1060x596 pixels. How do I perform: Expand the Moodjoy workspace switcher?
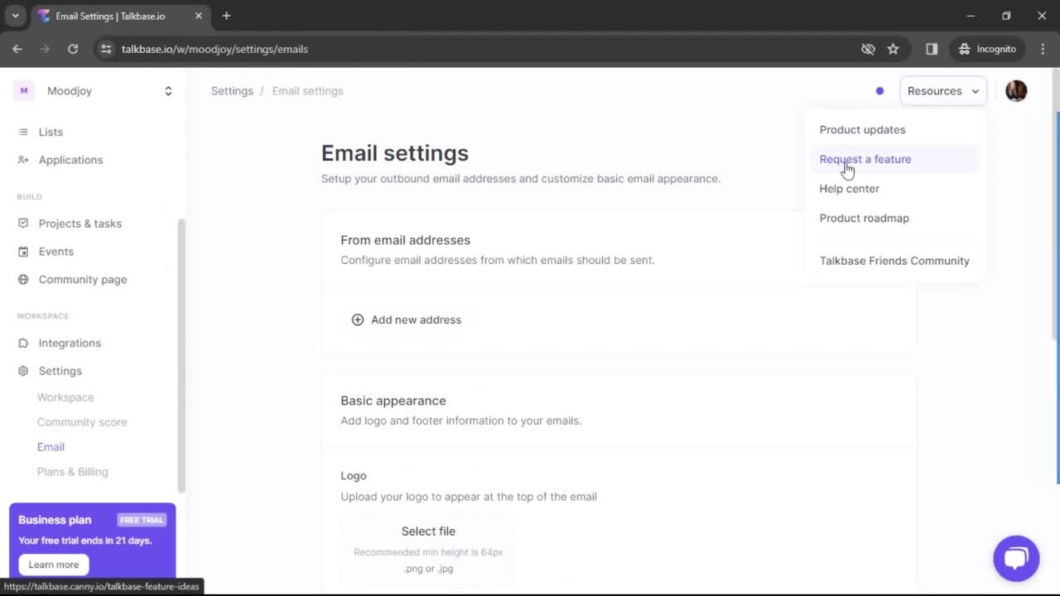[168, 91]
